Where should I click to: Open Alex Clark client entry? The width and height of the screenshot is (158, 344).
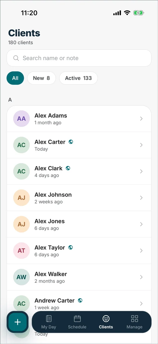[79, 171]
